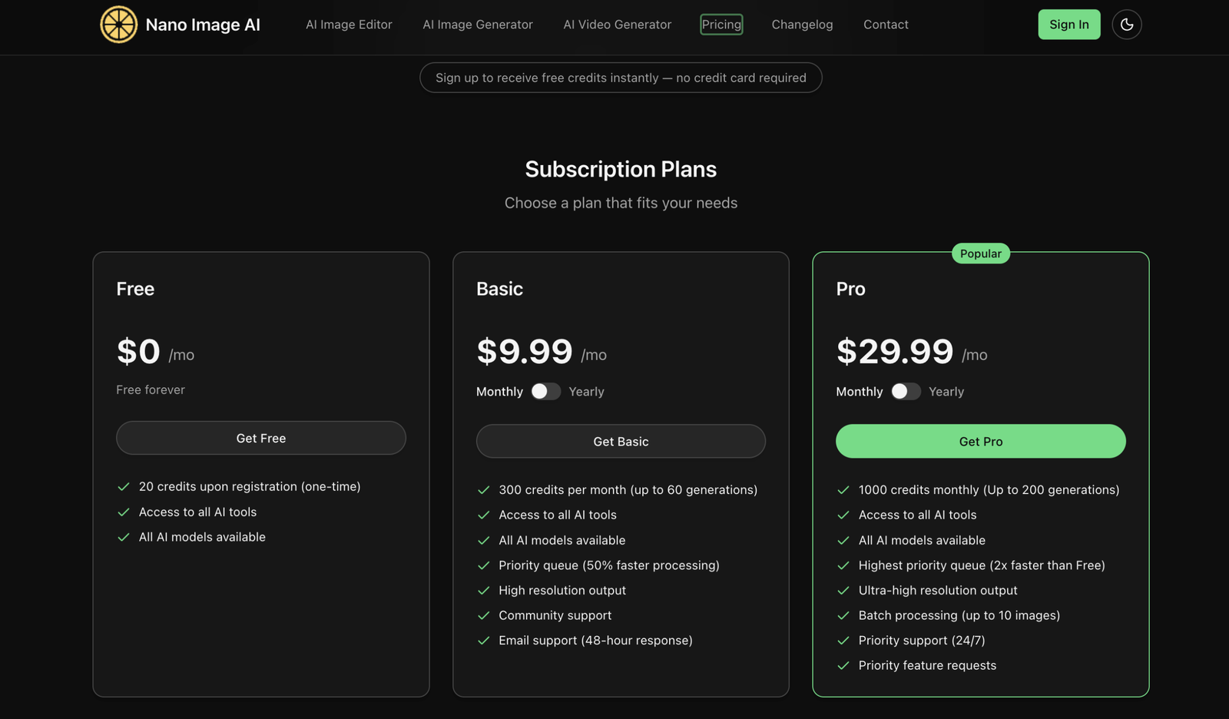Toggle dark mode moon icon

pos(1127,25)
